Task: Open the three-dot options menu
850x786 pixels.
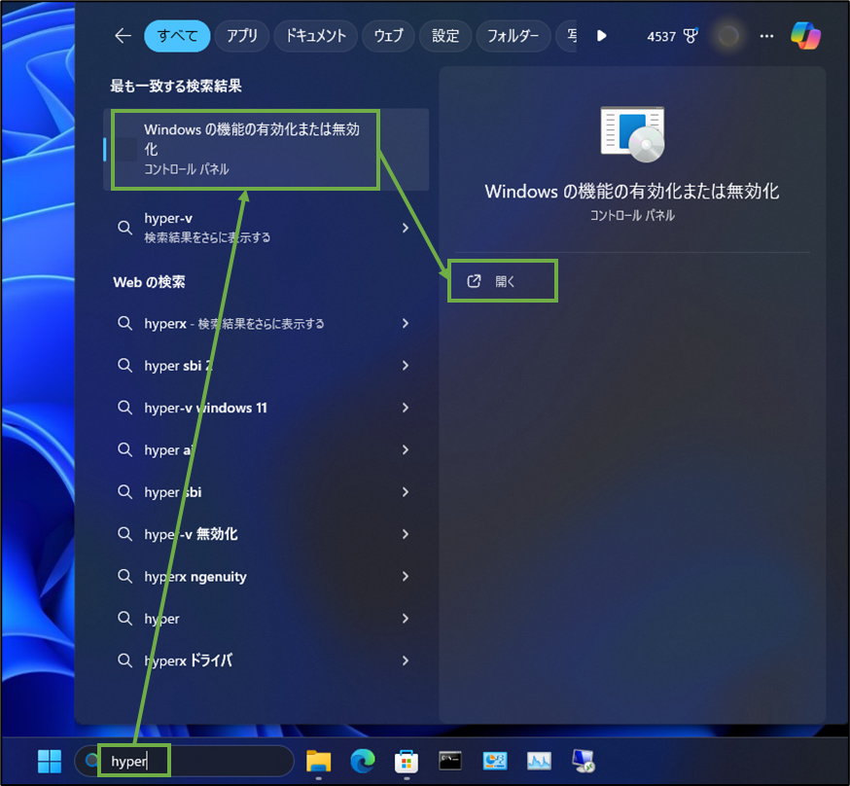Action: pos(766,36)
